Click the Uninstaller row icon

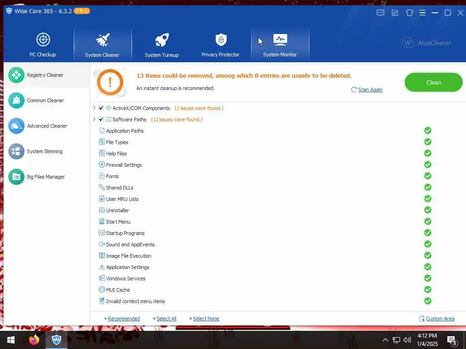tap(102, 210)
